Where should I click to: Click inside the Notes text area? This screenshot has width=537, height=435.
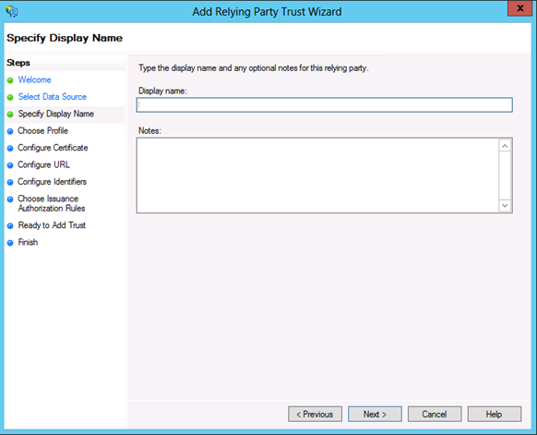click(317, 175)
